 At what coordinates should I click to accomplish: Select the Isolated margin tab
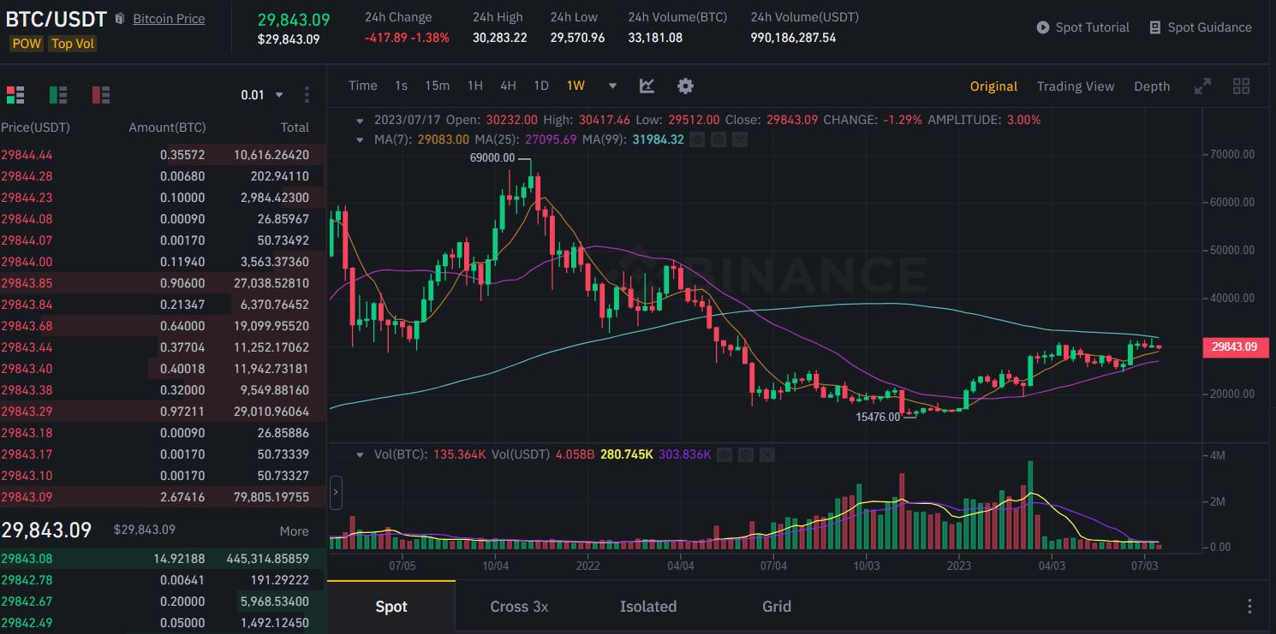(x=647, y=607)
